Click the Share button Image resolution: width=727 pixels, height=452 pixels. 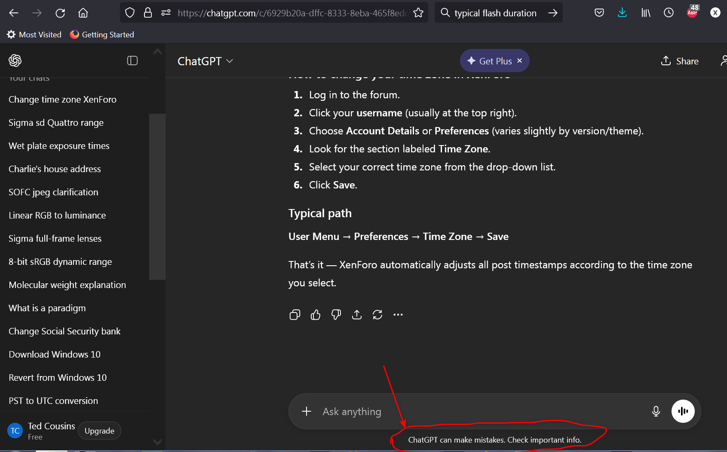coord(680,61)
